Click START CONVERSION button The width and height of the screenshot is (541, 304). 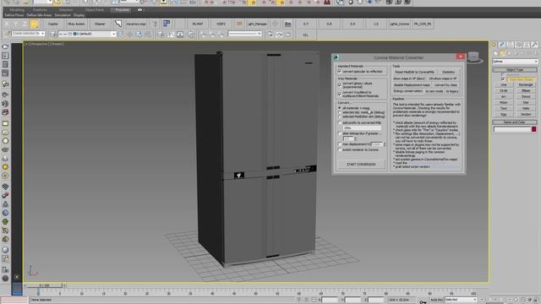tap(361, 165)
